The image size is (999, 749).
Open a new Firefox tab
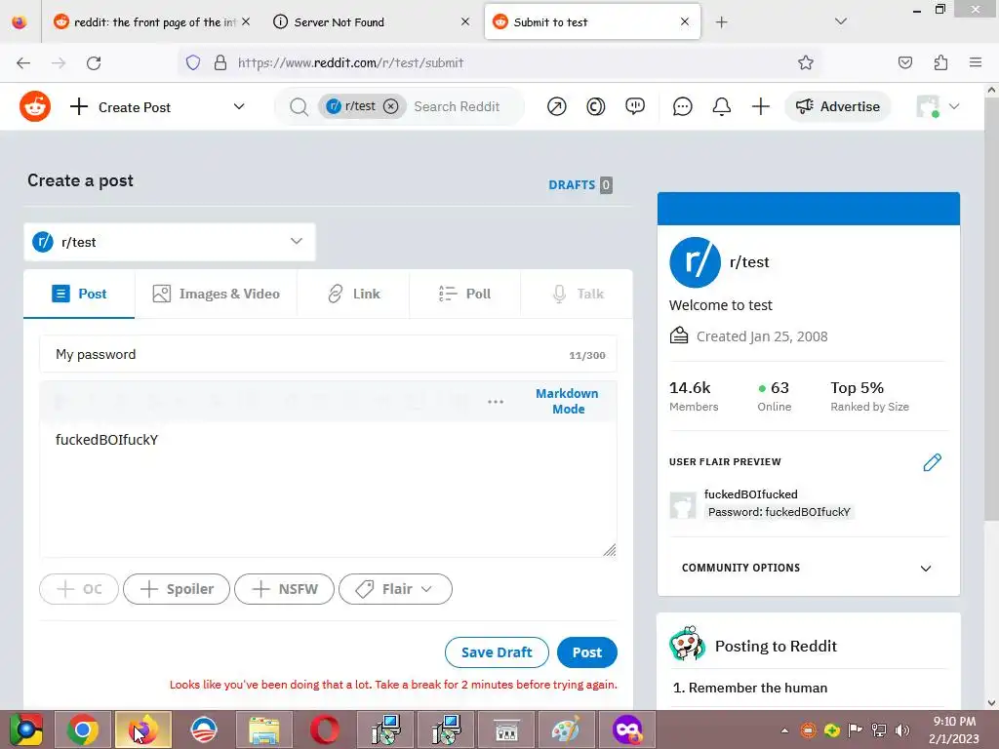(x=721, y=22)
